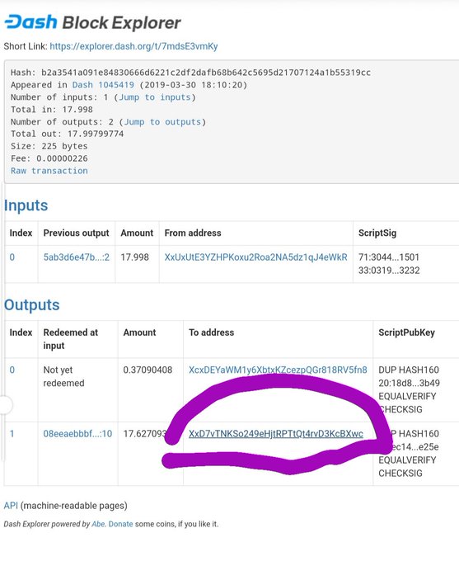Click the Dash logo
Screen dimensions: 459x561
30,22
